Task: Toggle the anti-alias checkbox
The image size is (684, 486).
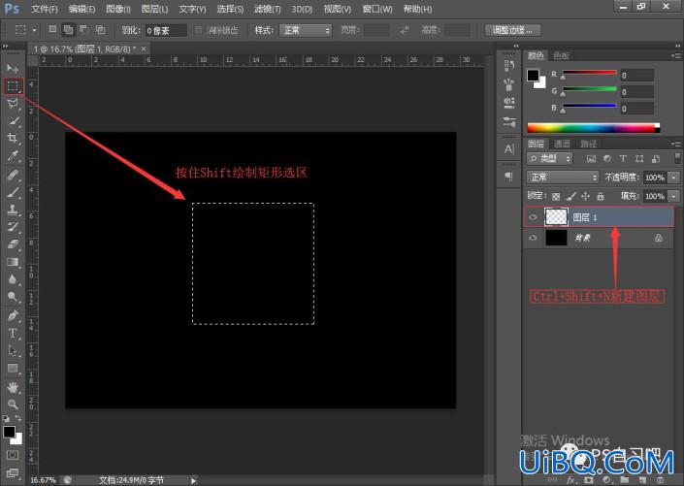Action: click(199, 30)
